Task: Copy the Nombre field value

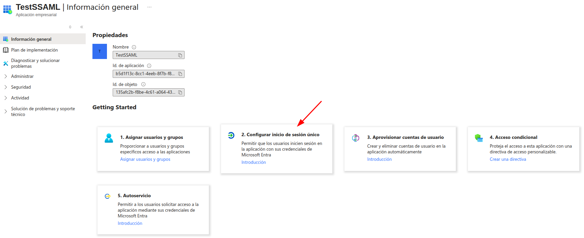Action: tap(180, 55)
